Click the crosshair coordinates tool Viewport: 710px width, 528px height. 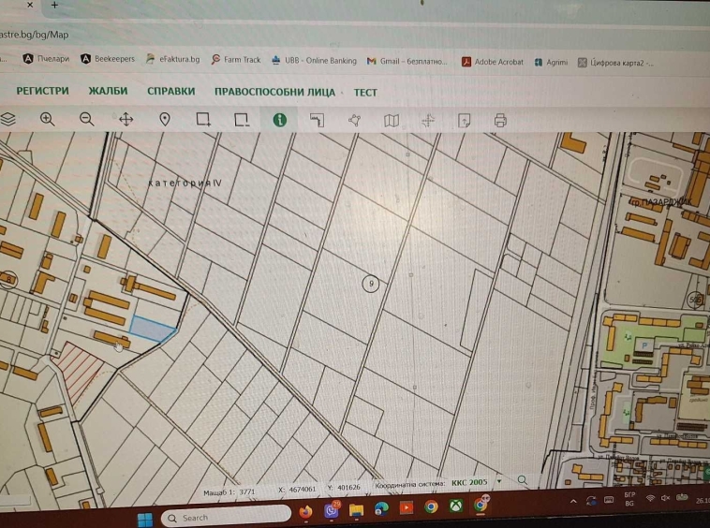coord(428,121)
